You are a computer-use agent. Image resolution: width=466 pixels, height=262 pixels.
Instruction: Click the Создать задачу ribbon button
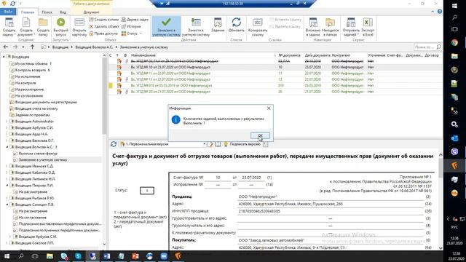click(x=9, y=27)
